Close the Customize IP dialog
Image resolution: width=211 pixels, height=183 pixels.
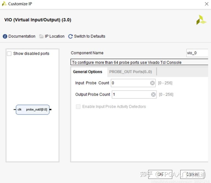tap(207, 4)
